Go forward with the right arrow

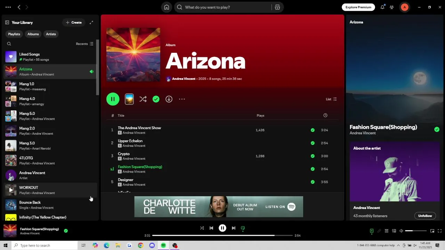coord(27,7)
